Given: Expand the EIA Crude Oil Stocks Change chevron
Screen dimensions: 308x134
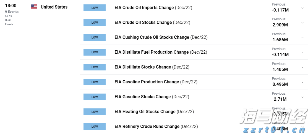Looking at the screenshot, I should (302, 23).
